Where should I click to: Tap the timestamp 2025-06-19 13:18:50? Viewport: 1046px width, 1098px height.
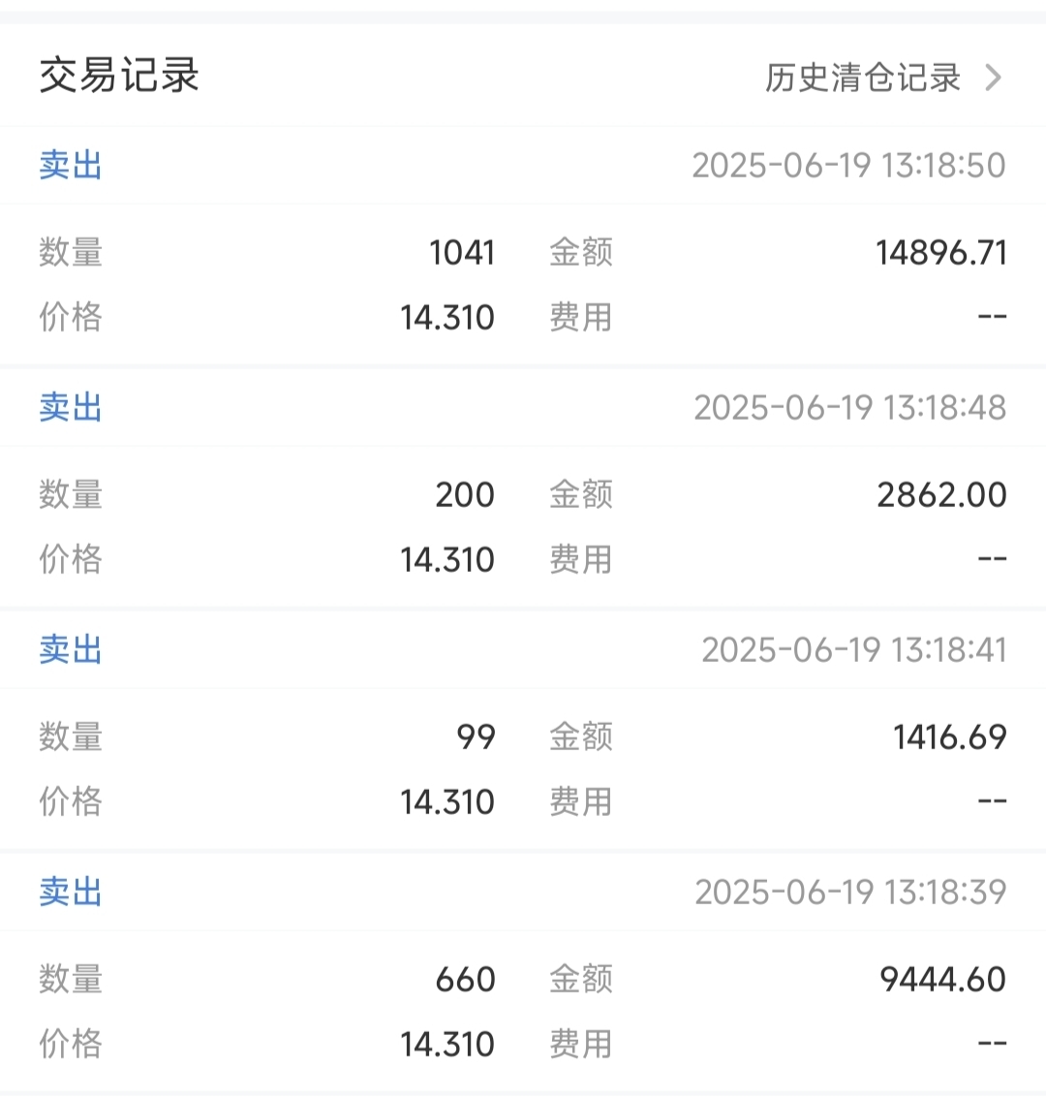(x=848, y=166)
